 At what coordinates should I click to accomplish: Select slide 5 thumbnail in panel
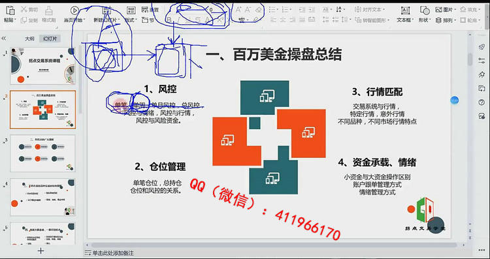[x=43, y=234]
